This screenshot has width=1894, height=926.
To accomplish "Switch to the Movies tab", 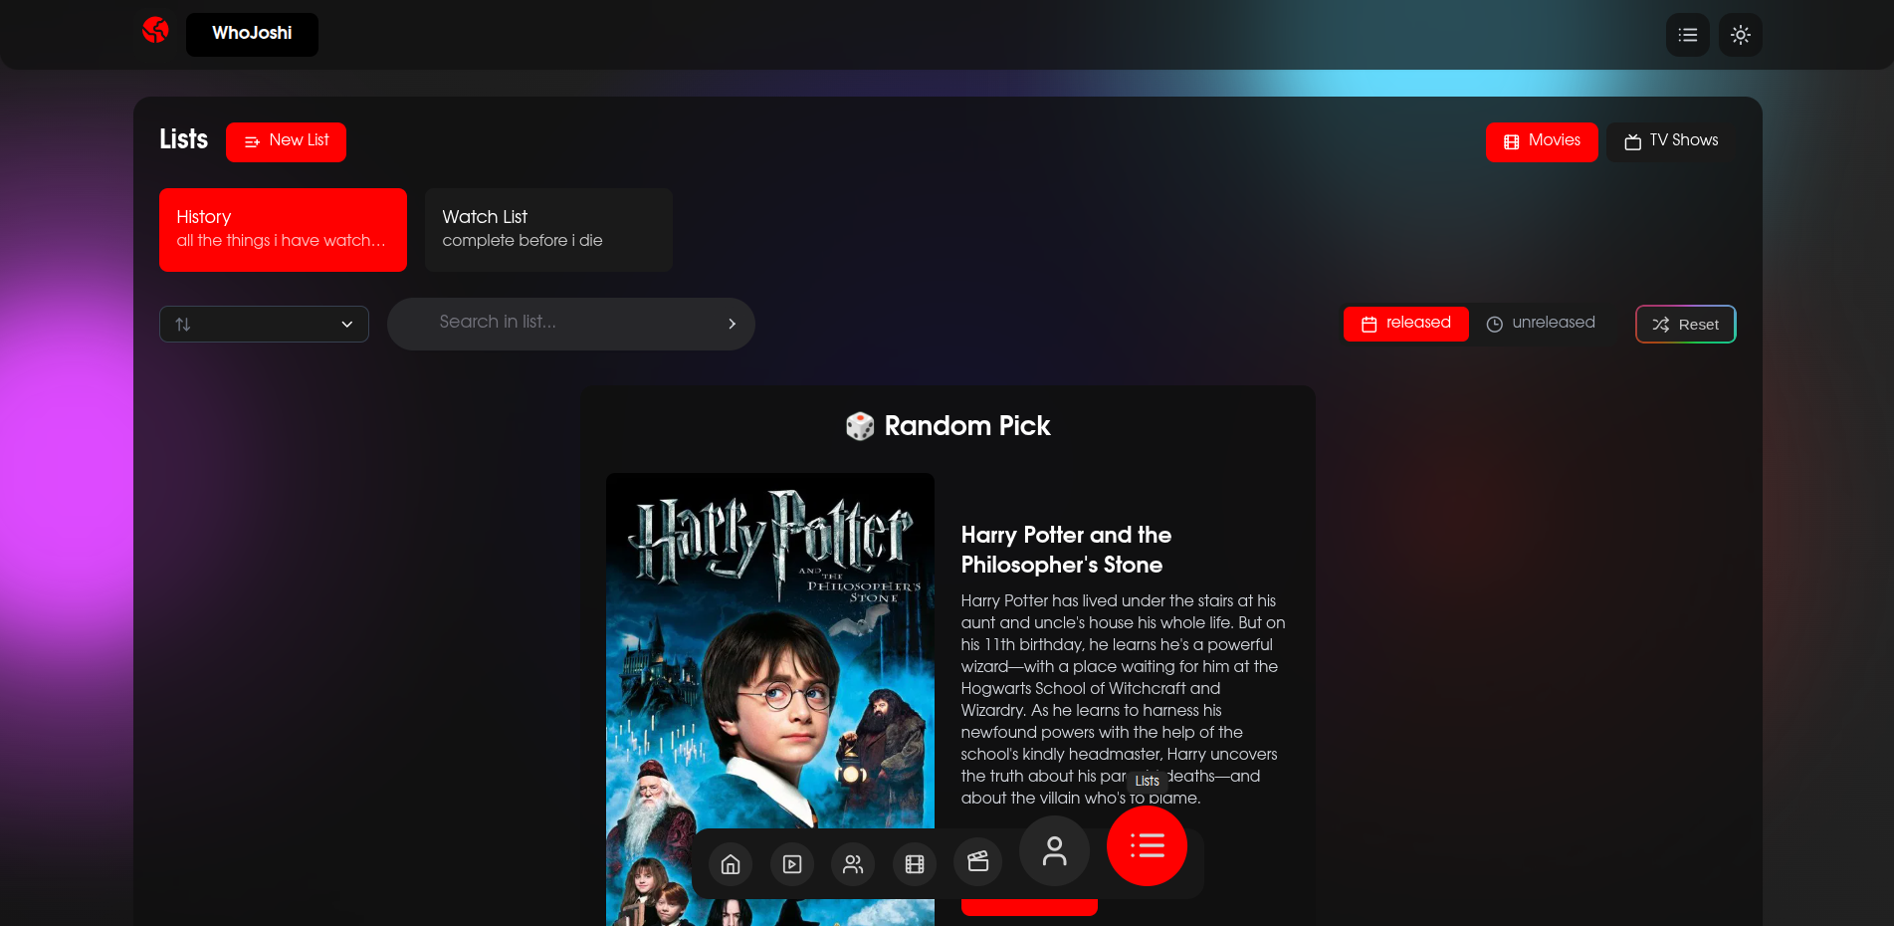I will (1542, 141).
